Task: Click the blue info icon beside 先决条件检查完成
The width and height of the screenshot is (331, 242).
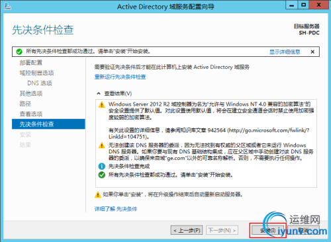Action: click(x=102, y=166)
